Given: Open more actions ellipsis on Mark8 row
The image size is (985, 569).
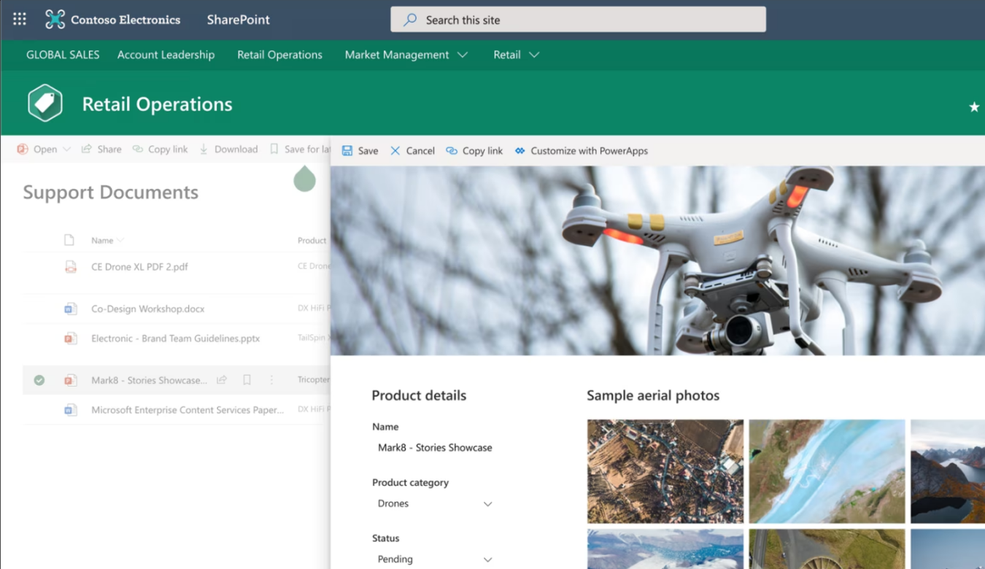Looking at the screenshot, I should coord(271,380).
